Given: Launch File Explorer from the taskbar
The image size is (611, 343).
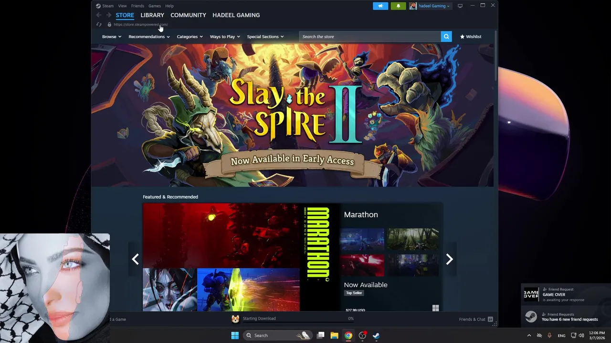Looking at the screenshot, I should pyautogui.click(x=334, y=335).
